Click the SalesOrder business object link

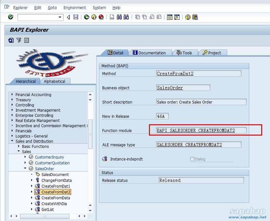(170, 88)
